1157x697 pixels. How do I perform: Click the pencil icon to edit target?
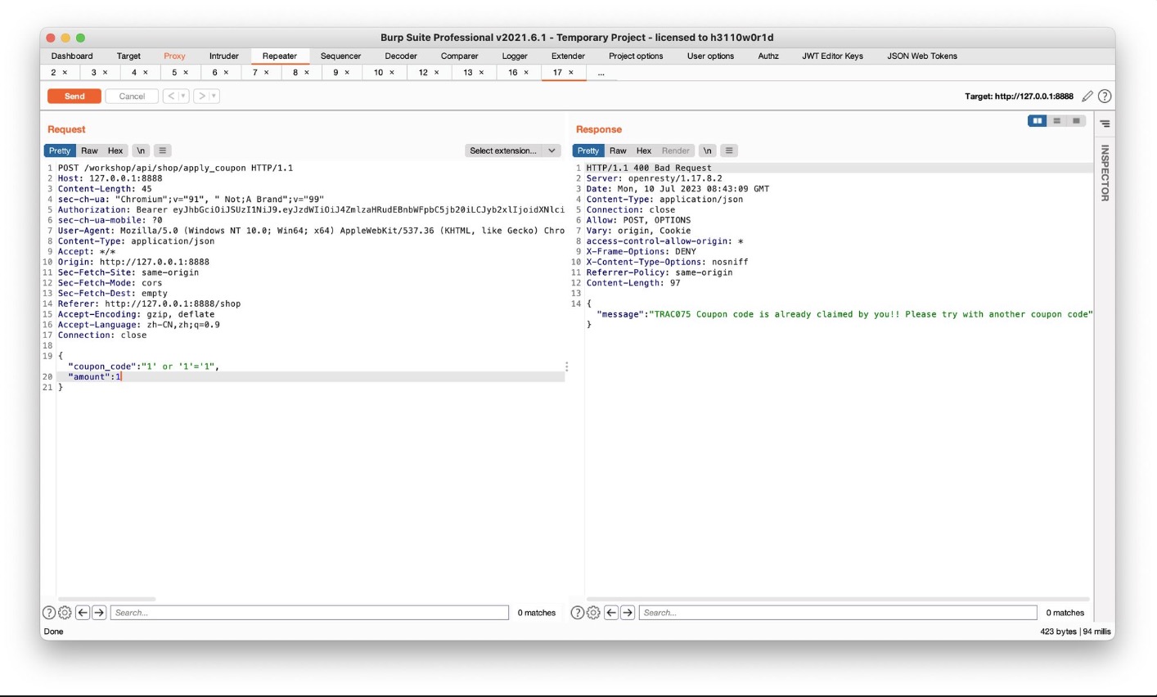tap(1087, 97)
